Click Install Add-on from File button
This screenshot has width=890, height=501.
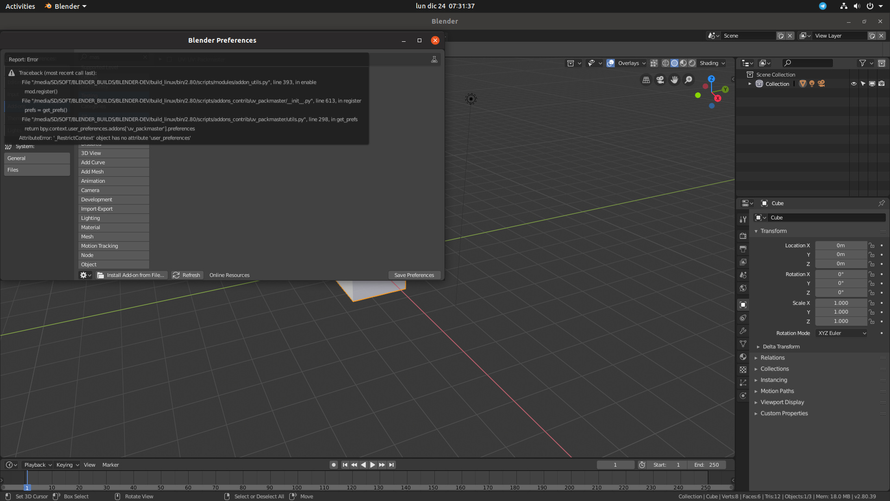tap(131, 275)
